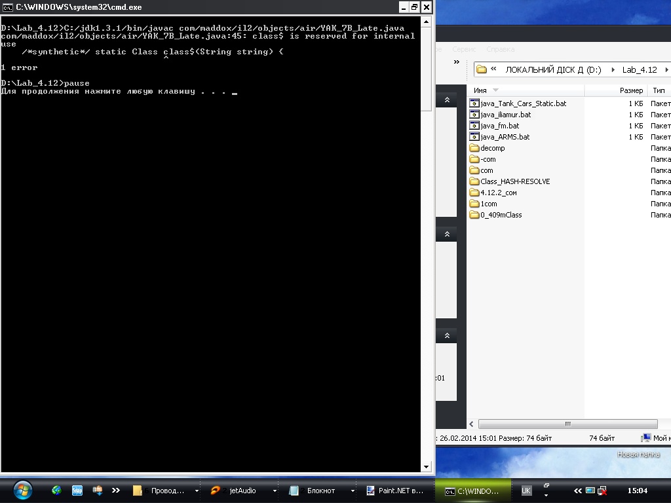Sort files by Тип column header
The image size is (671, 503).
[x=659, y=90]
